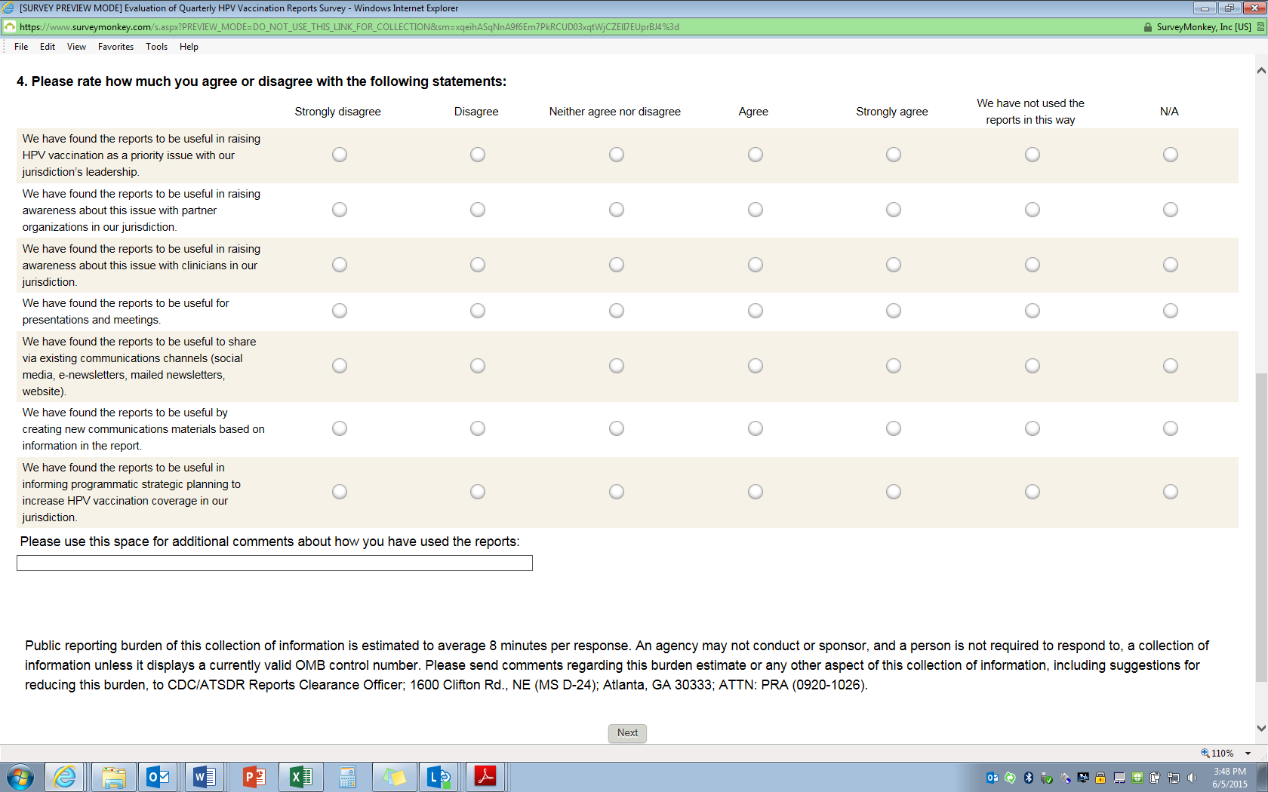The height and width of the screenshot is (792, 1268).
Task: Open the Adobe Acrobat taskbar icon
Action: 485,776
